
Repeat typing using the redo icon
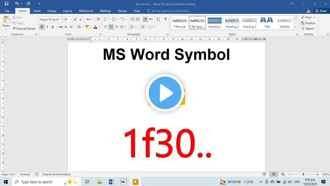[x=28, y=4]
